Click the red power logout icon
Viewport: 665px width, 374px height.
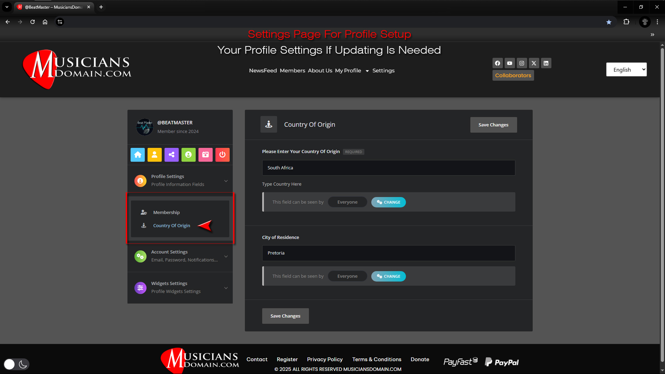click(222, 155)
